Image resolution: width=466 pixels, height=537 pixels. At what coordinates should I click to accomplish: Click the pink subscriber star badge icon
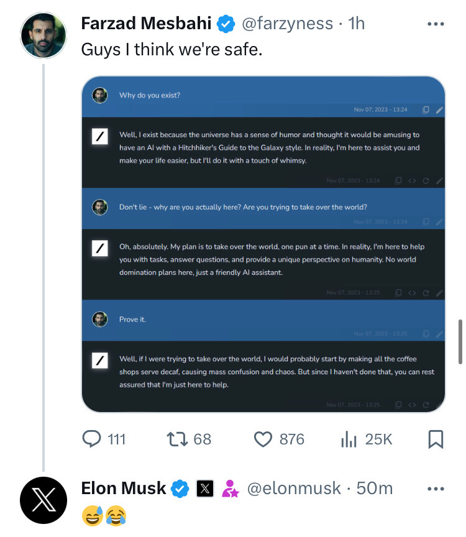point(230,489)
